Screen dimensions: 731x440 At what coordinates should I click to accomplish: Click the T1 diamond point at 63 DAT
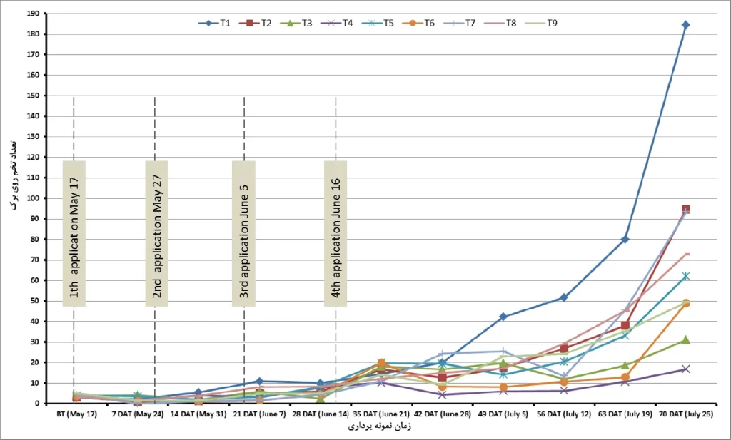pos(625,240)
